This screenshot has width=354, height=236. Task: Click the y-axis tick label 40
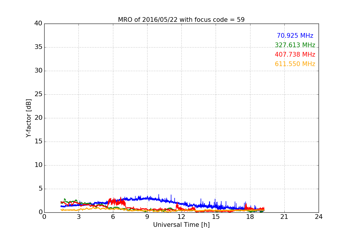point(38,24)
